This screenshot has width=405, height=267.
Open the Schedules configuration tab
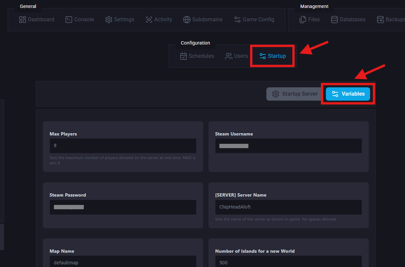[x=197, y=56]
